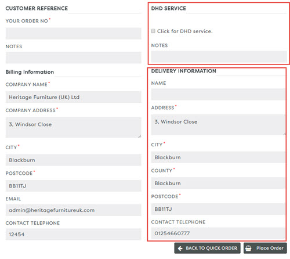This screenshot has width=290, height=259.
Task: Select the delivery City field
Action: [x=218, y=157]
